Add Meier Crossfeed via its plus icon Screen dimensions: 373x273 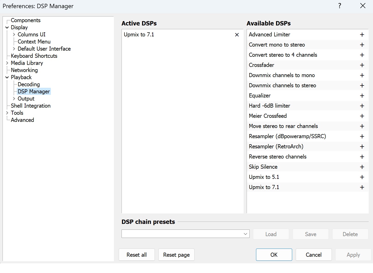pyautogui.click(x=362, y=116)
